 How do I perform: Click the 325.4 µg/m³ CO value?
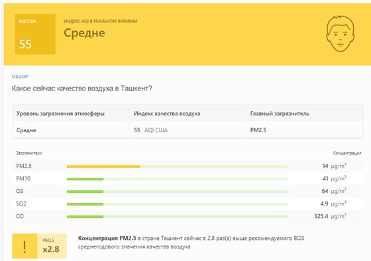(x=331, y=216)
